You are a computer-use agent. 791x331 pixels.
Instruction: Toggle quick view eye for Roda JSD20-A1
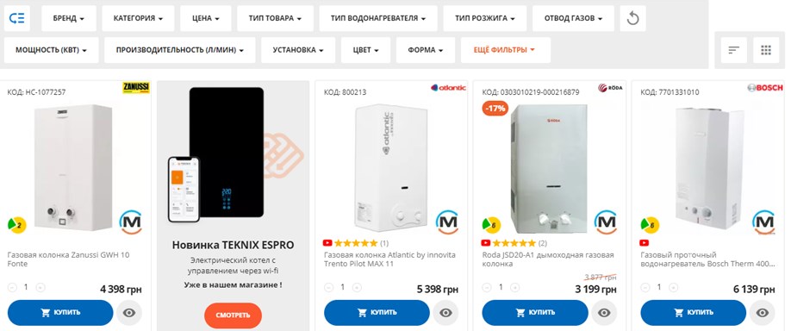pyautogui.click(x=604, y=313)
